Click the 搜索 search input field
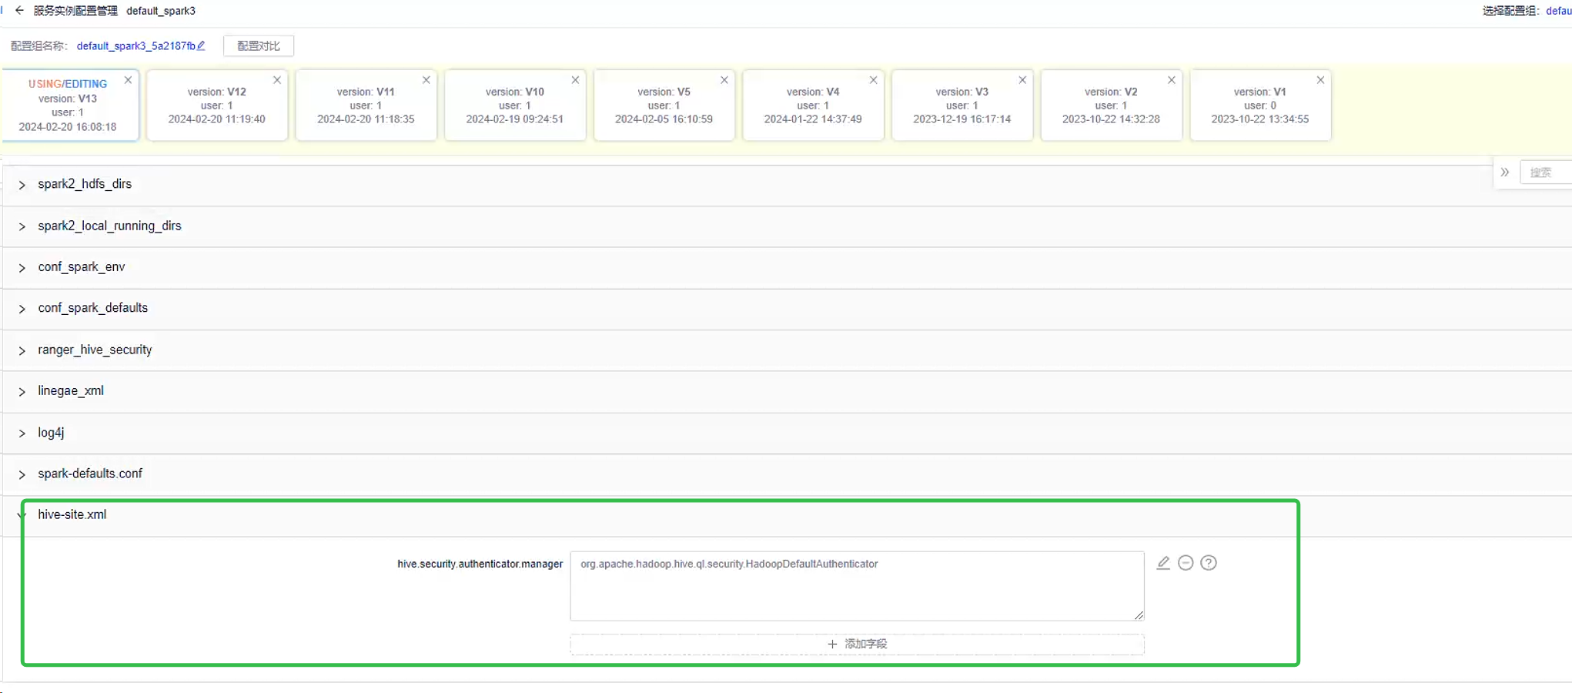The image size is (1572, 693). 1544,172
